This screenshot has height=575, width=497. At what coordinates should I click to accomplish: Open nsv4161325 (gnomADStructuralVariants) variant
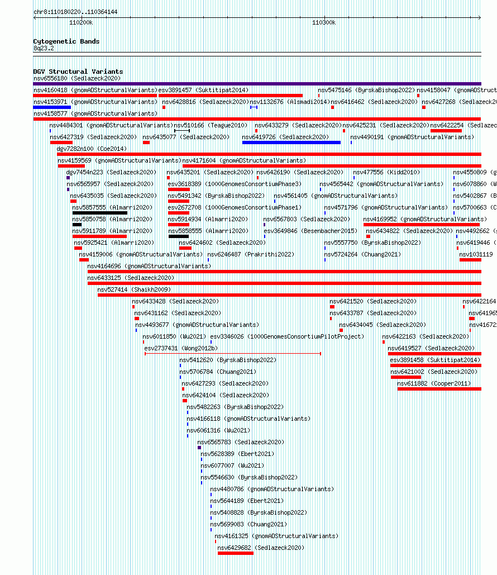click(276, 536)
